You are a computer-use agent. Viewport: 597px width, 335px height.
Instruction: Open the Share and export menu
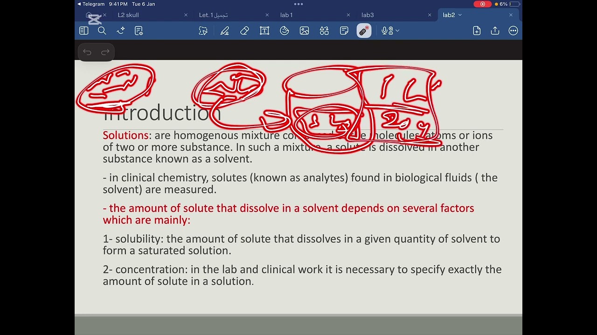click(495, 31)
